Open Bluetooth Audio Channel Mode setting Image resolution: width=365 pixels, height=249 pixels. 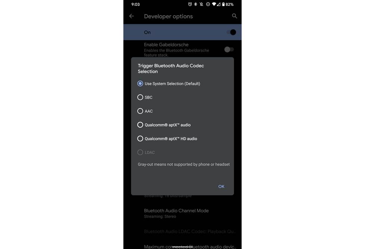click(x=182, y=213)
